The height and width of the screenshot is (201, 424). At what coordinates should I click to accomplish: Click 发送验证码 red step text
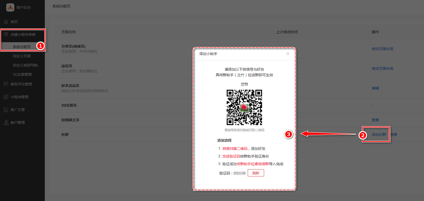click(231, 156)
